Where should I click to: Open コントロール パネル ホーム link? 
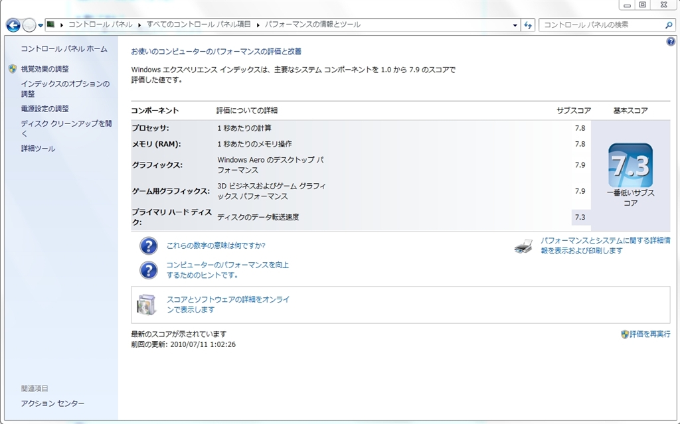64,49
